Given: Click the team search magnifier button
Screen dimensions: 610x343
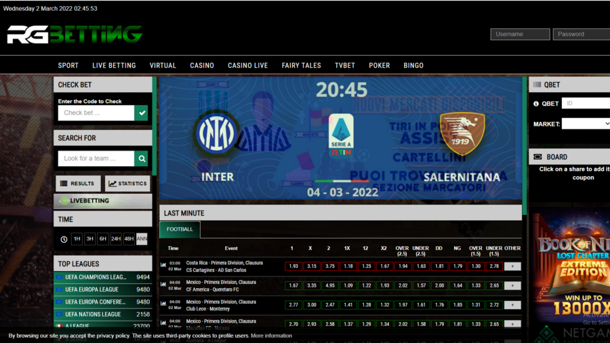Looking at the screenshot, I should point(141,158).
